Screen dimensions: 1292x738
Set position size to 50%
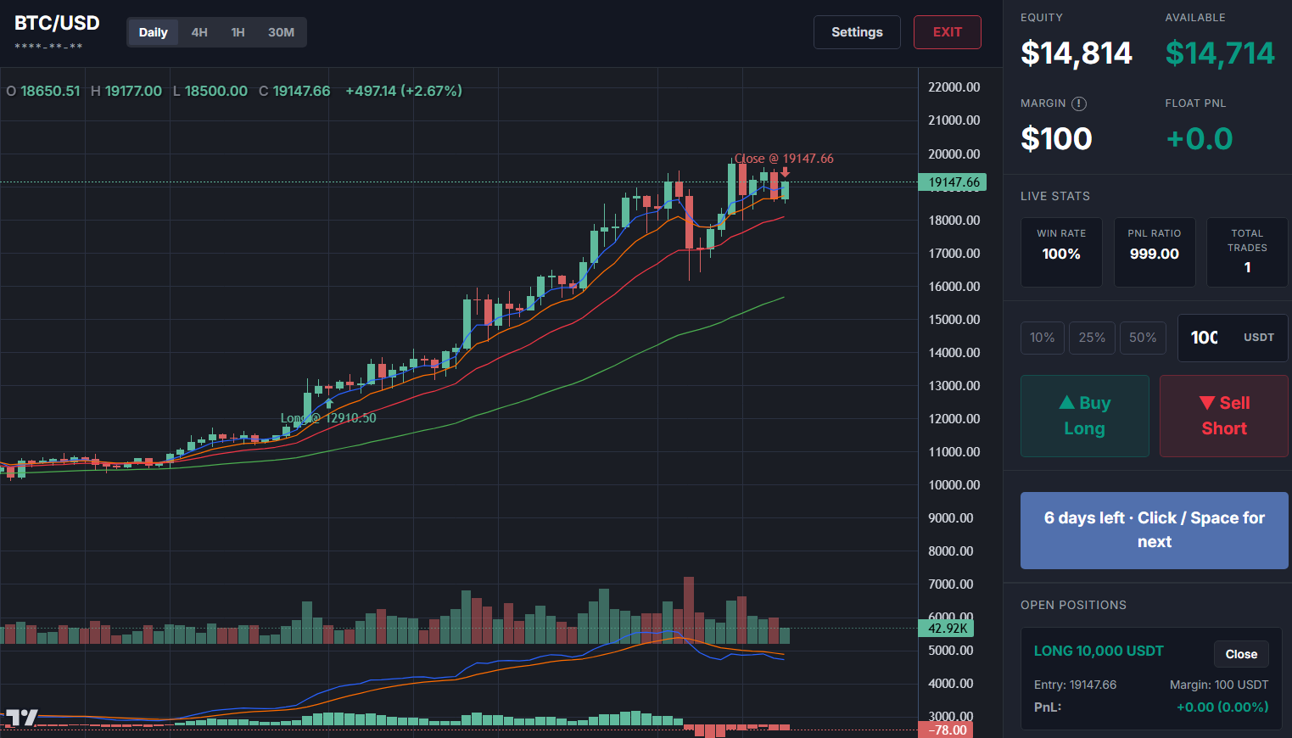coord(1143,338)
